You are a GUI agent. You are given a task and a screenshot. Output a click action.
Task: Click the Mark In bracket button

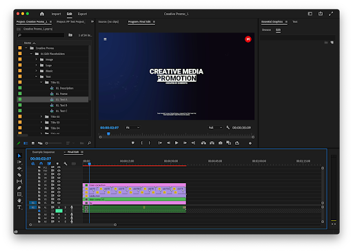point(141,143)
